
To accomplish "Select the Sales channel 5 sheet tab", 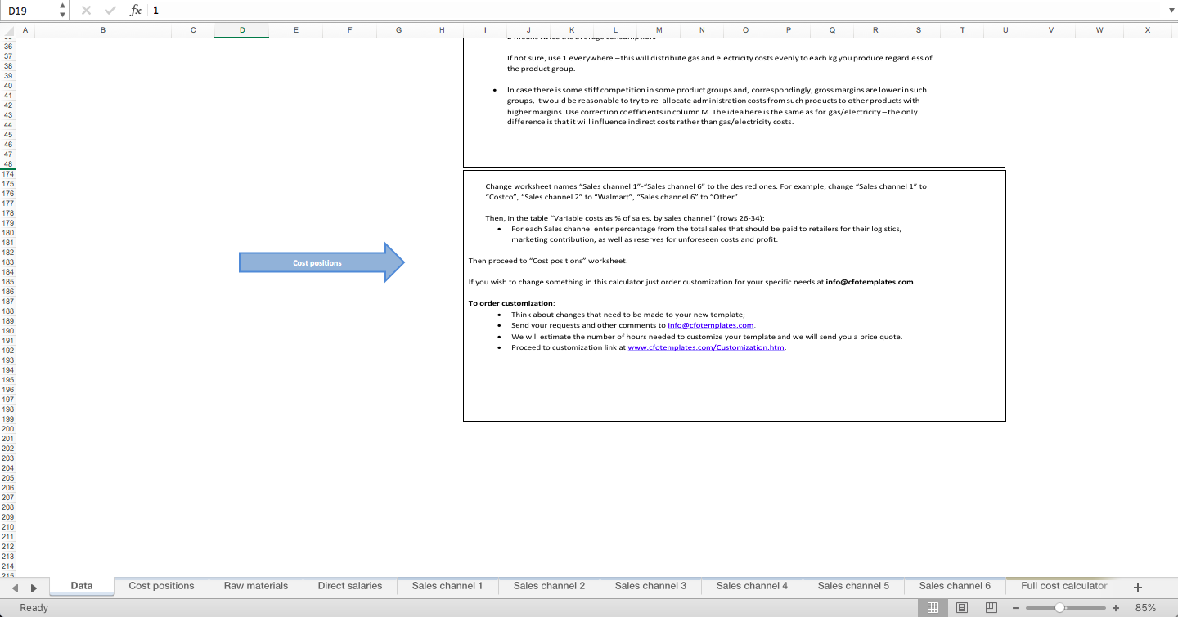I will pos(853,586).
